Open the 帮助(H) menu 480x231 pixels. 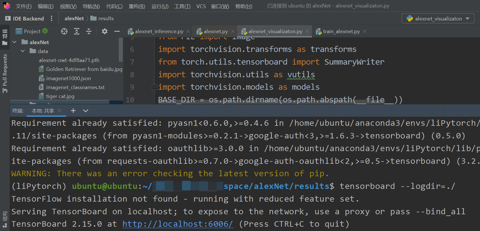[x=244, y=6]
